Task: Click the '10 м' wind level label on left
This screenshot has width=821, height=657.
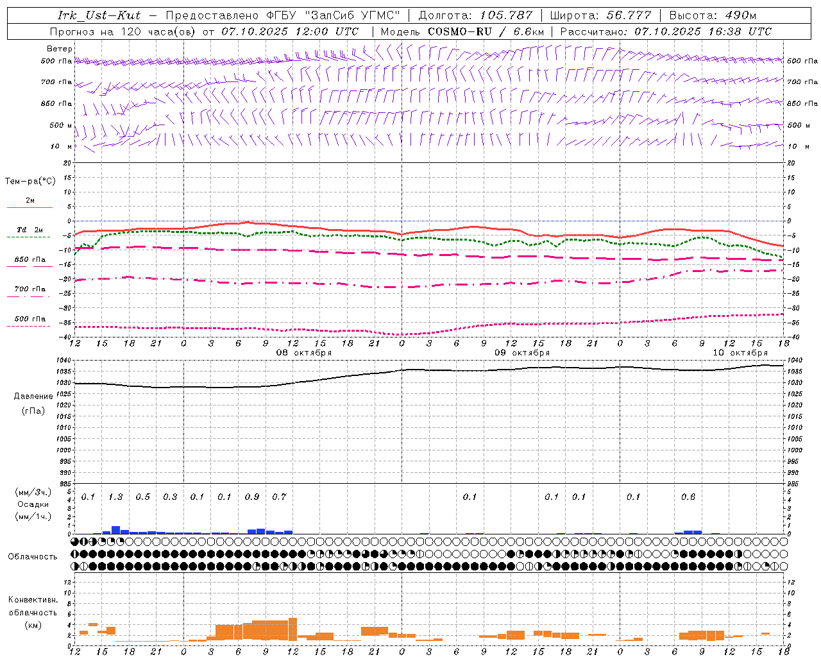Action: pyautogui.click(x=62, y=146)
